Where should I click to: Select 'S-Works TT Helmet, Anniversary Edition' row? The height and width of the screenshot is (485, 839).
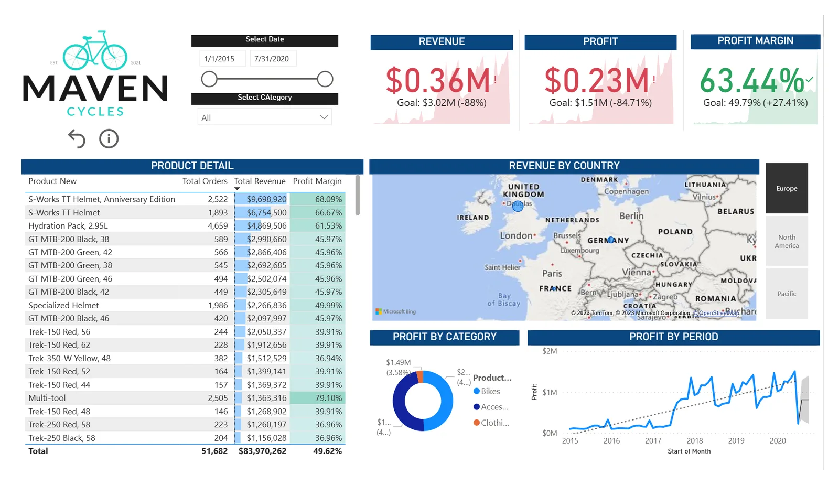click(x=185, y=199)
